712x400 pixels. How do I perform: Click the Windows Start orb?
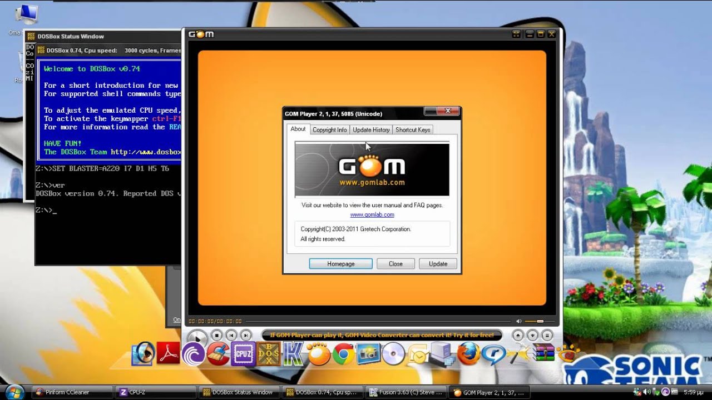click(x=14, y=391)
